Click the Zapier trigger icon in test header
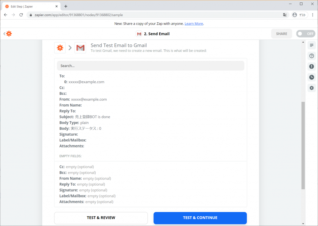 [x=60, y=48]
